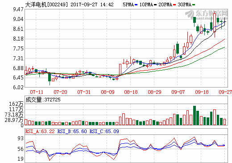232x163 pixels.
Task: Click the 162万 volume axis label
Action: [x=16, y=104]
